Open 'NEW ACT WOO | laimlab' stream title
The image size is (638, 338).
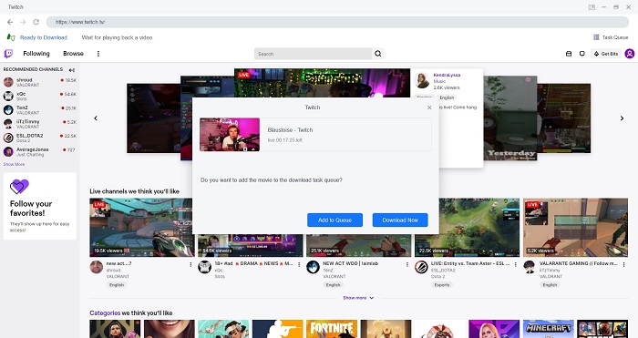(x=350, y=263)
